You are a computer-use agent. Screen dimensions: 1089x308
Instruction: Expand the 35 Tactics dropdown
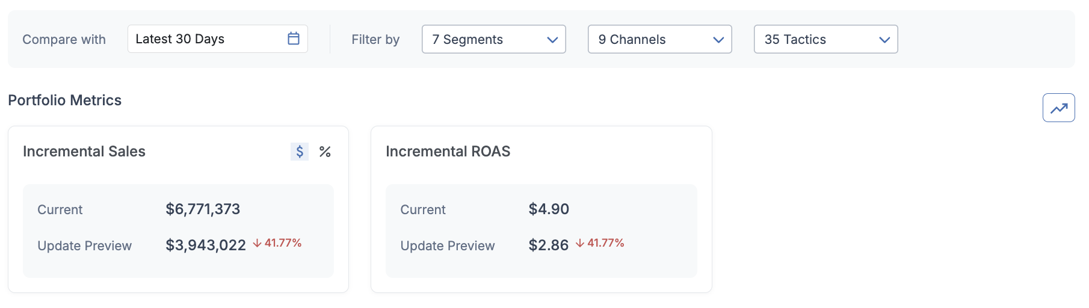tap(825, 39)
